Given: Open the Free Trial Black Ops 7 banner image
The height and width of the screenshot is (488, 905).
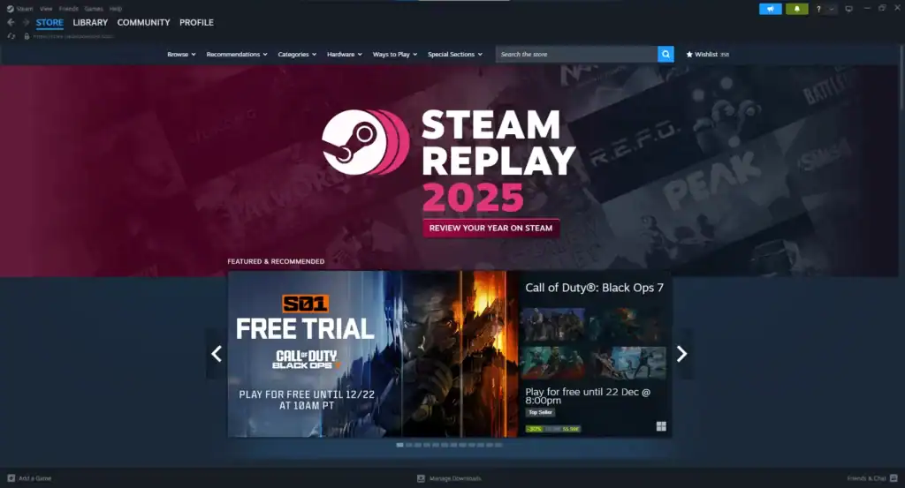Looking at the screenshot, I should (373, 354).
